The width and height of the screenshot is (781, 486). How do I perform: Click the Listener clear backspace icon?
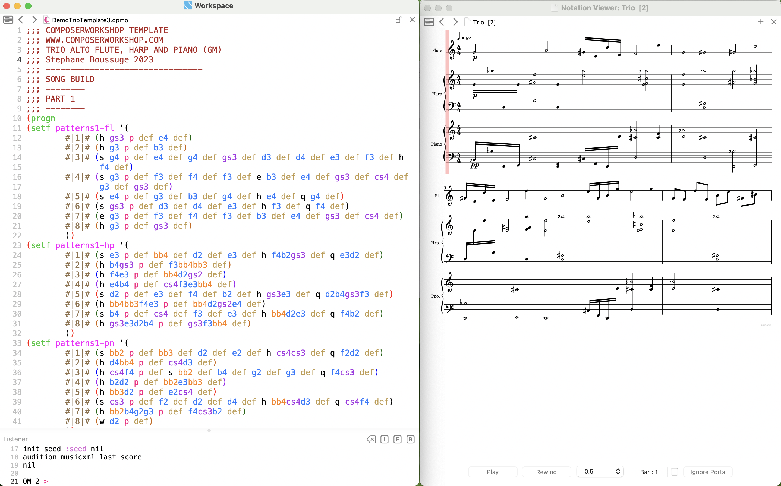[371, 439]
